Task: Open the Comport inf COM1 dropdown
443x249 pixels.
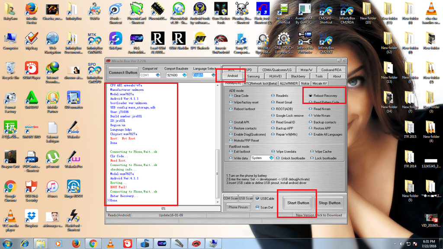Action: point(151,75)
